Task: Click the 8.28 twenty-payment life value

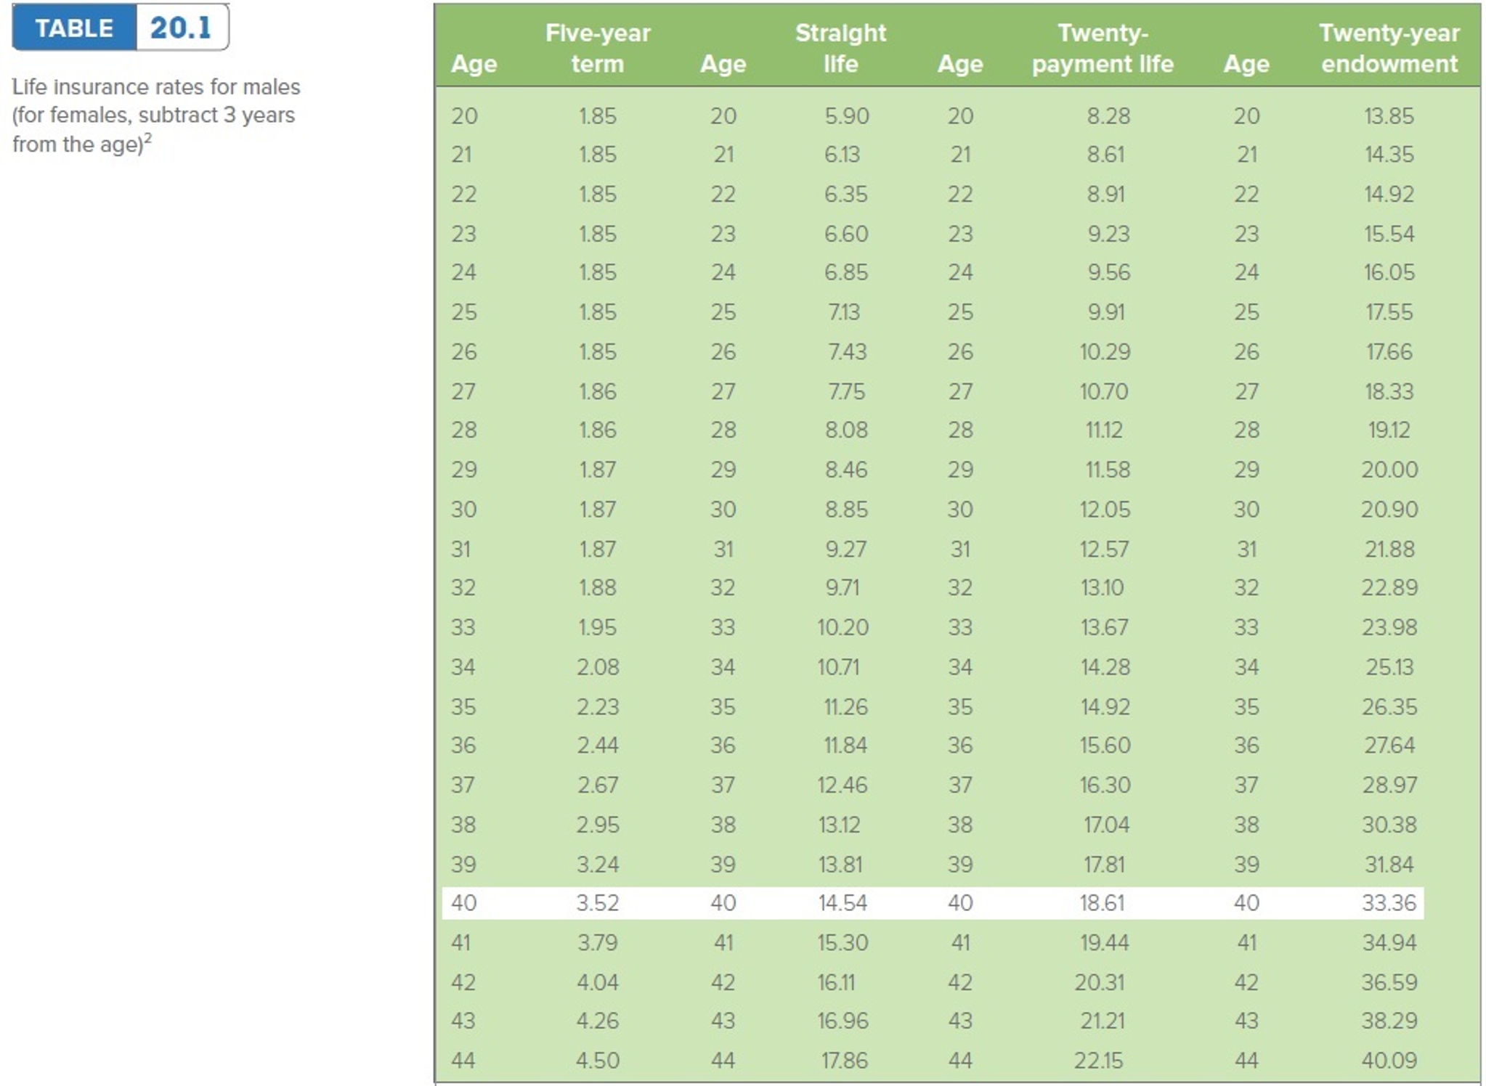Action: tap(1108, 116)
